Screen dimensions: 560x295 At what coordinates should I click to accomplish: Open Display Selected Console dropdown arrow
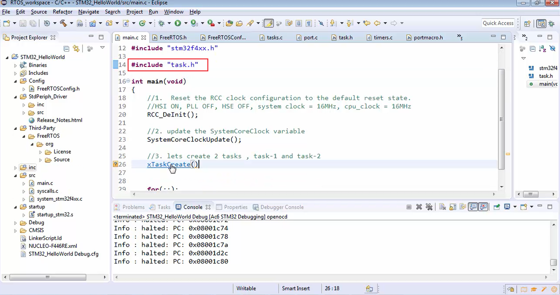(x=515, y=207)
